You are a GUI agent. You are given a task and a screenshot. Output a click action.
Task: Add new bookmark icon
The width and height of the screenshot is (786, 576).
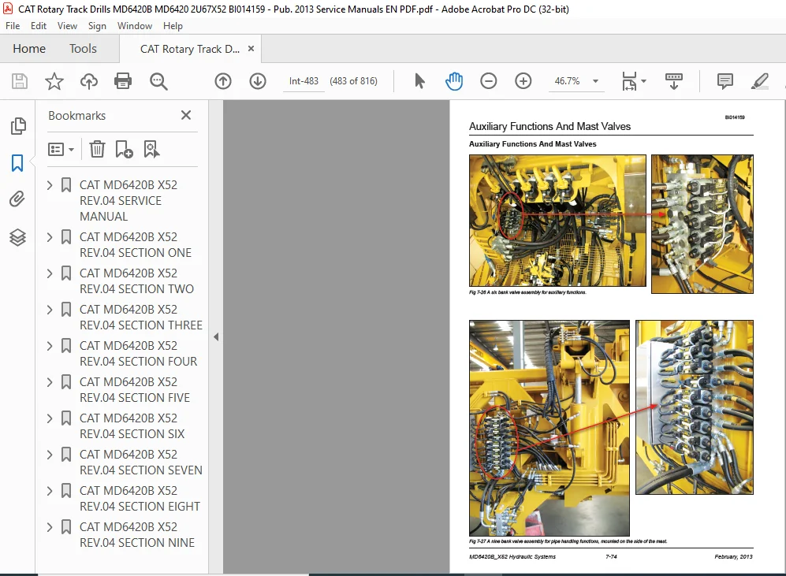124,149
